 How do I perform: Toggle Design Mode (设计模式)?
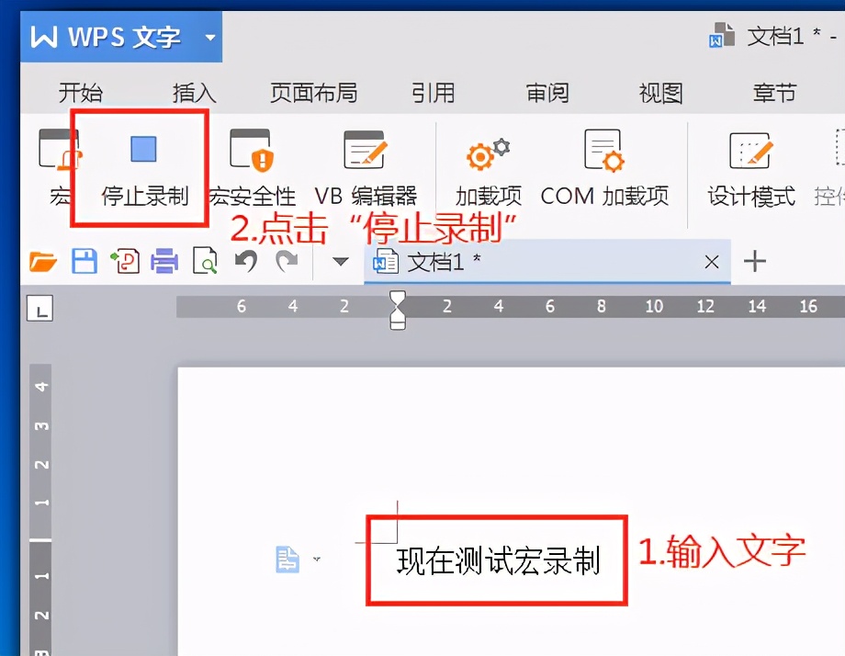[750, 169]
